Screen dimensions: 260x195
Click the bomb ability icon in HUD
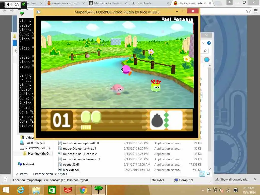pos(157,120)
